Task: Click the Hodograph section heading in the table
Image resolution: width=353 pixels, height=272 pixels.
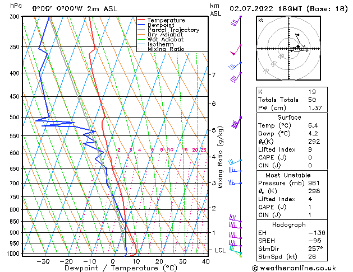Action: pos(289,224)
